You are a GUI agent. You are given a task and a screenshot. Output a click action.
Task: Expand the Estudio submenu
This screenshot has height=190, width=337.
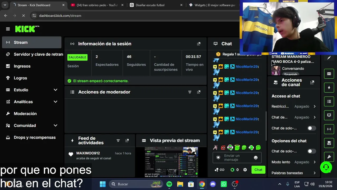tap(56, 90)
